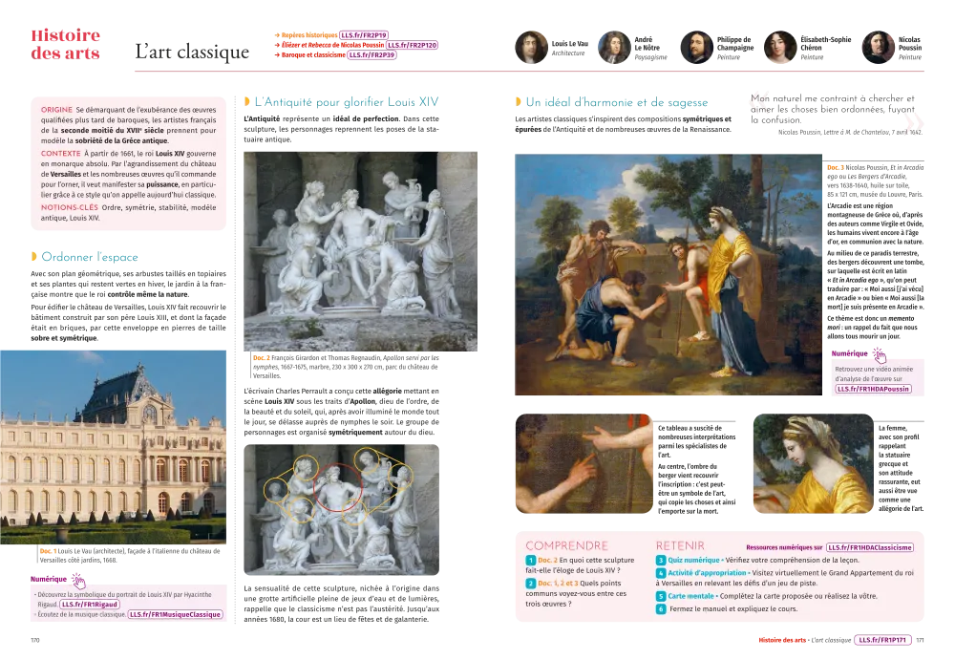Open the LLS.fr/FR1MusiqueClassique link

(x=176, y=615)
